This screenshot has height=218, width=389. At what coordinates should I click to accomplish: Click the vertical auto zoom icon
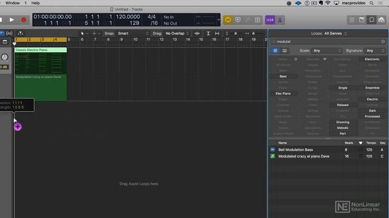(x=208, y=33)
